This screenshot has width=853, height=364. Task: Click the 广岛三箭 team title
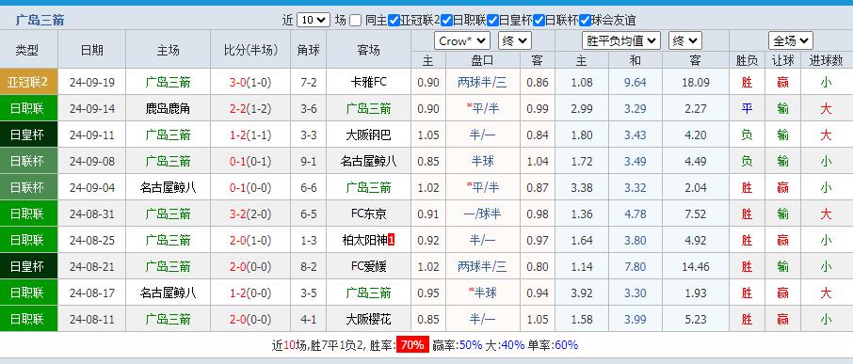[40, 21]
